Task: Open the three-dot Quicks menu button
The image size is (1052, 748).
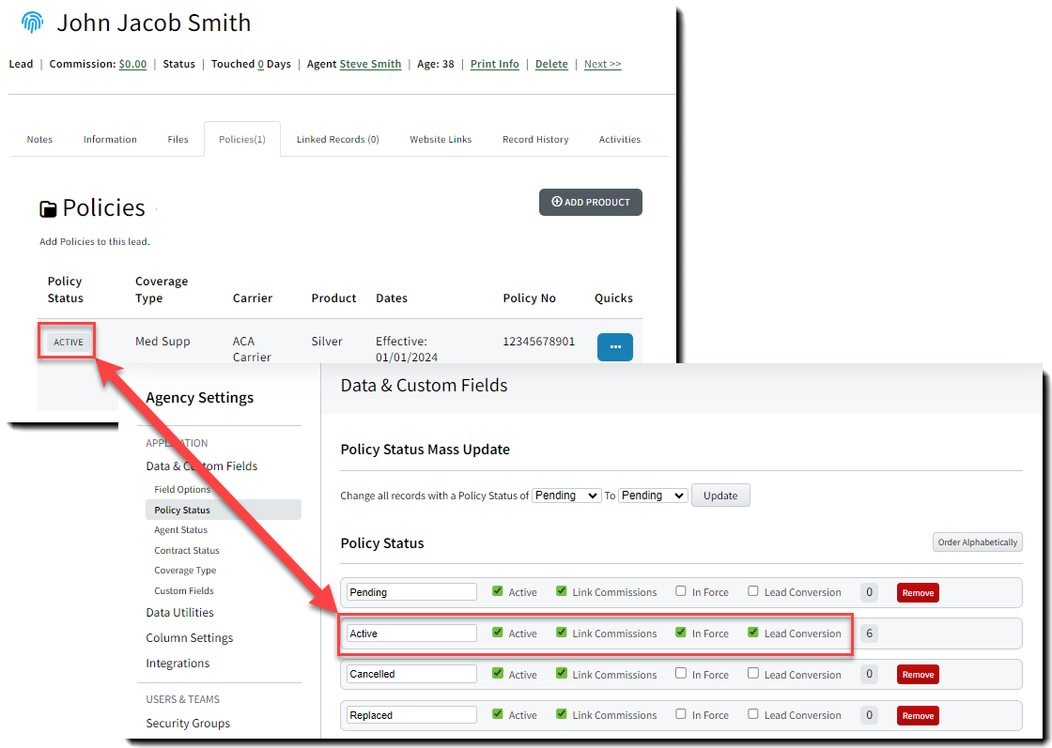Action: [614, 346]
